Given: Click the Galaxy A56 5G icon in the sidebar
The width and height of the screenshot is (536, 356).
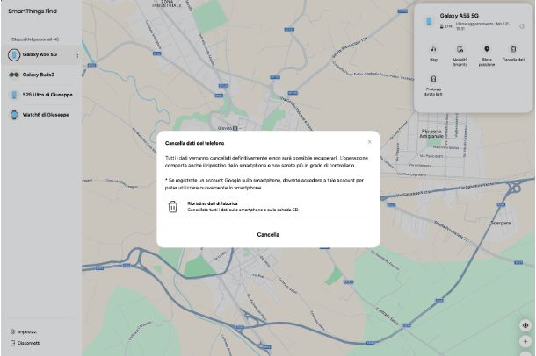Looking at the screenshot, I should tap(14, 54).
